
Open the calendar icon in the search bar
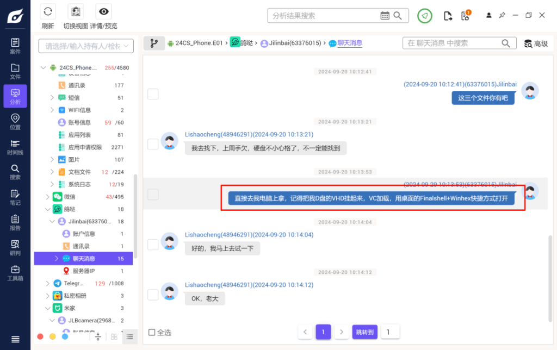tap(385, 16)
